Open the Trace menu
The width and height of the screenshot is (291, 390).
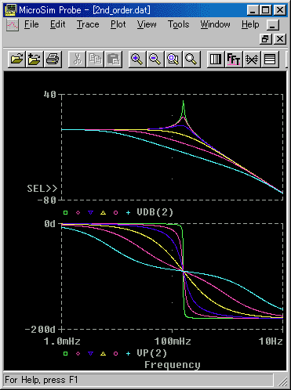[x=88, y=24]
